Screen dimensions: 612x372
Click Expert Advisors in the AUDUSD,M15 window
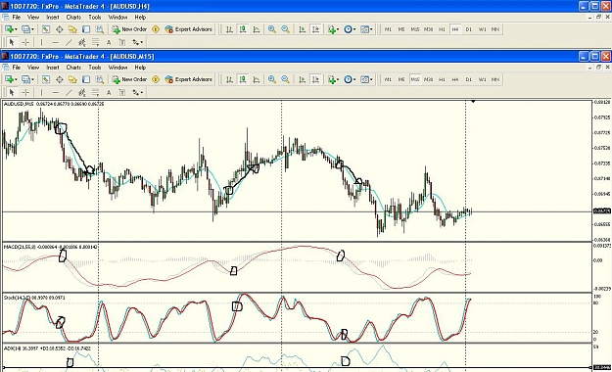click(x=189, y=79)
